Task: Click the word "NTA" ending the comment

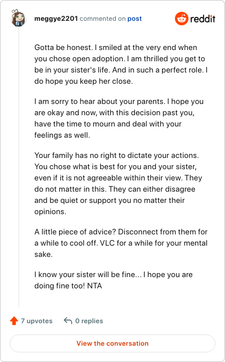Action: coord(94,286)
